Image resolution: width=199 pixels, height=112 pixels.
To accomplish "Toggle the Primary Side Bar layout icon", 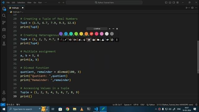I will click(x=166, y=2).
